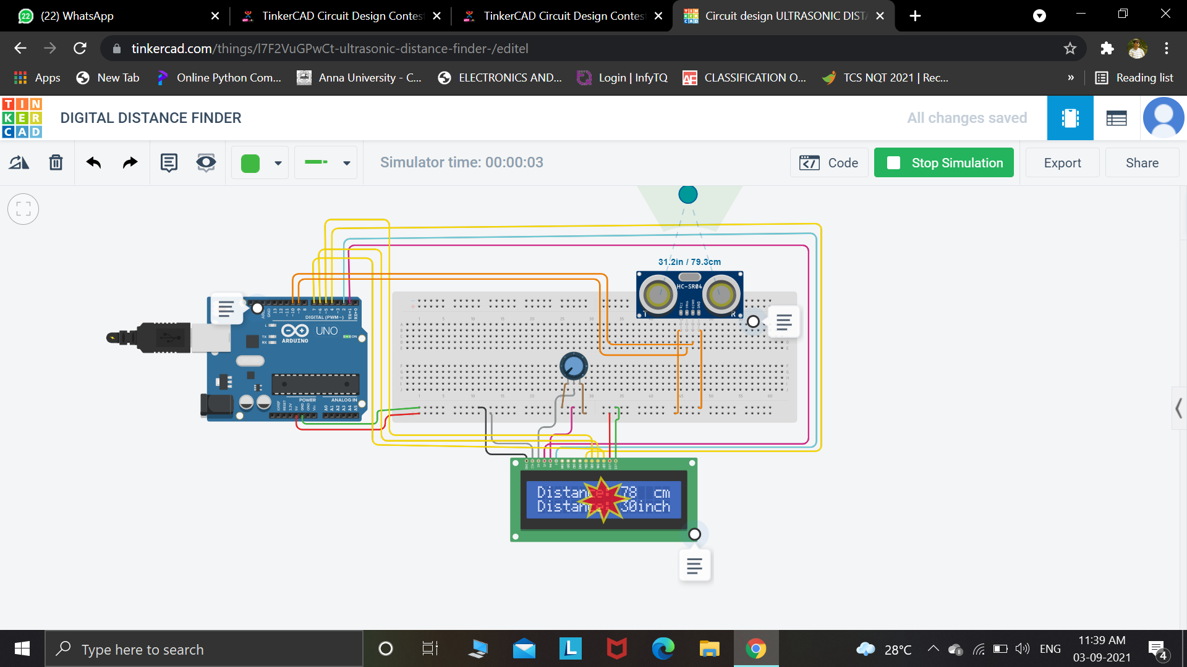1187x667 pixels.
Task: Zoom to fit the circuit
Action: (23, 209)
